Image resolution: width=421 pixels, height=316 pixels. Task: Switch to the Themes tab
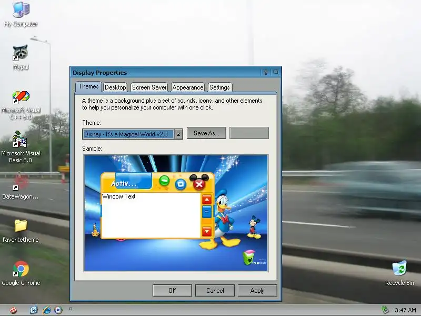click(88, 86)
